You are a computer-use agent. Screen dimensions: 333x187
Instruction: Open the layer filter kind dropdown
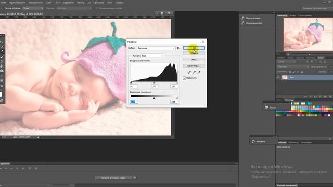[286, 62]
